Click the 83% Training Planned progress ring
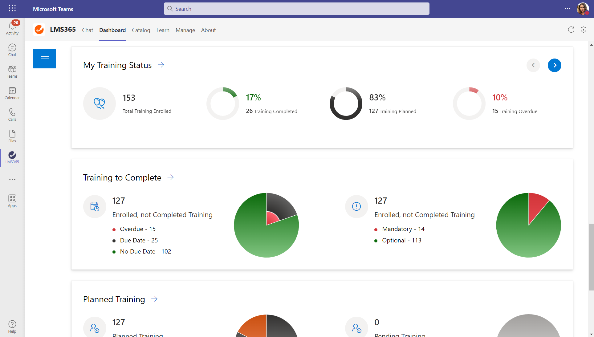Image resolution: width=594 pixels, height=337 pixels. (346, 104)
